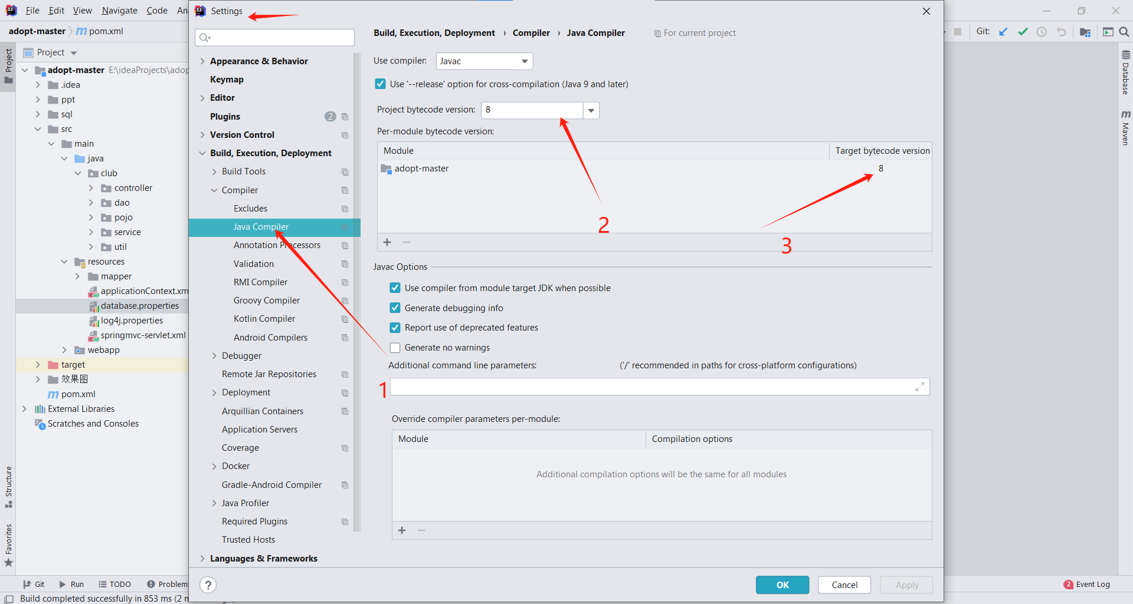This screenshot has height=604, width=1133.
Task: Open the Project tool window side tab
Action: click(8, 66)
